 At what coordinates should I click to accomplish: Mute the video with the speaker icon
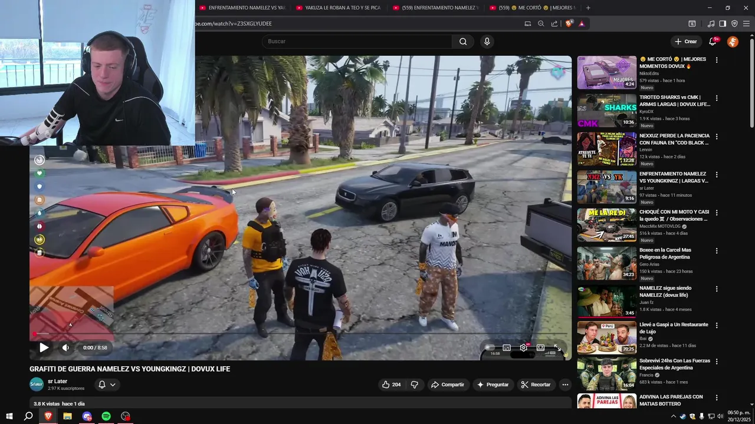point(65,347)
